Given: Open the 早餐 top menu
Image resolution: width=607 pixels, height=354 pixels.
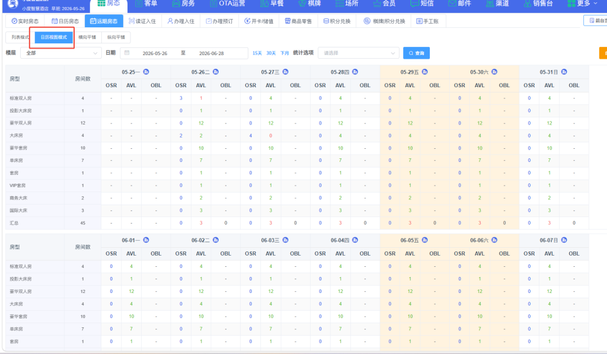Looking at the screenshot, I should 271,4.
